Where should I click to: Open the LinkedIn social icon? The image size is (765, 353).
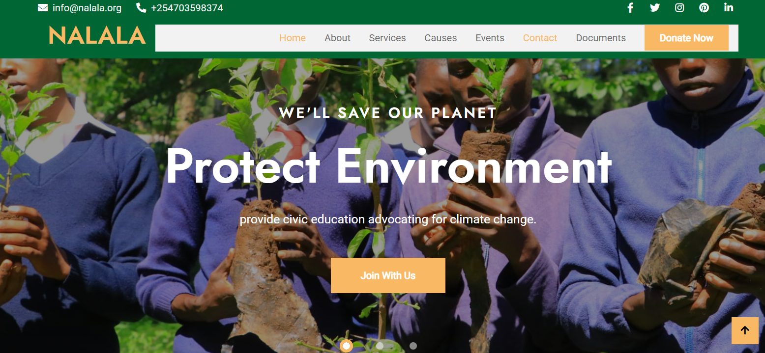pos(729,8)
